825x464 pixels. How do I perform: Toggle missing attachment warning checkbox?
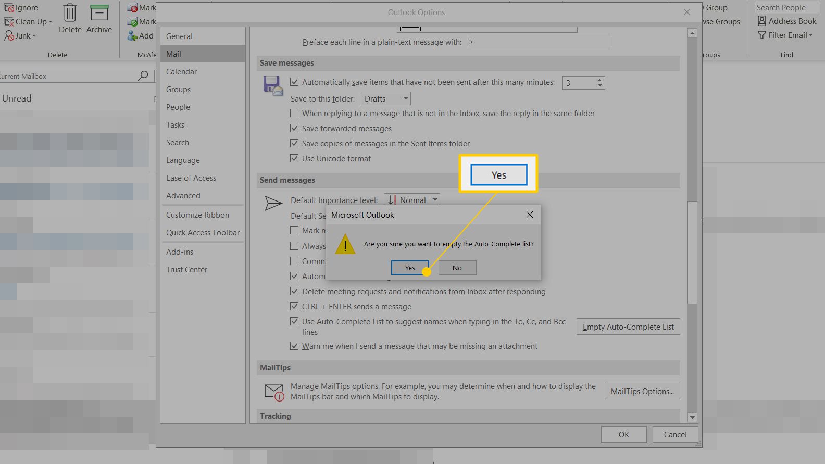tap(294, 346)
